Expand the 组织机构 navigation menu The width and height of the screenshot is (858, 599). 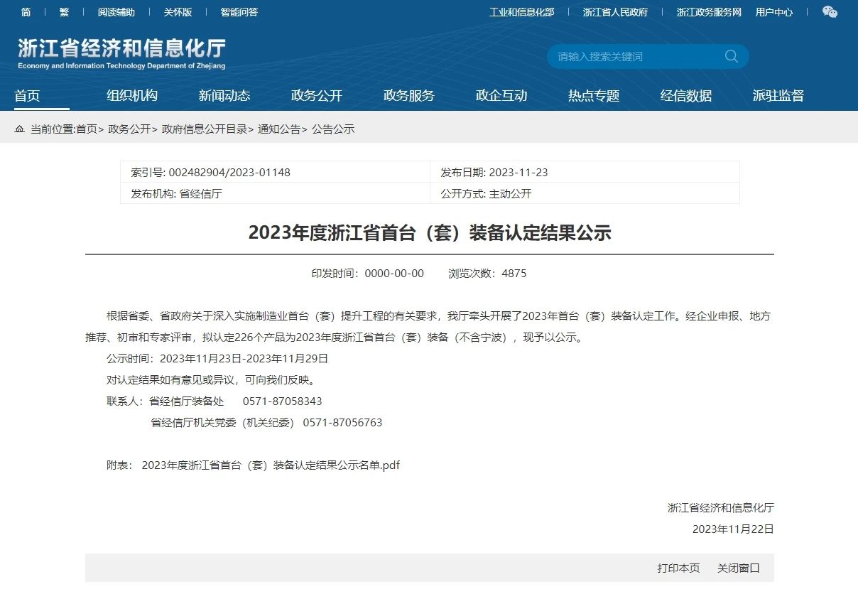132,95
